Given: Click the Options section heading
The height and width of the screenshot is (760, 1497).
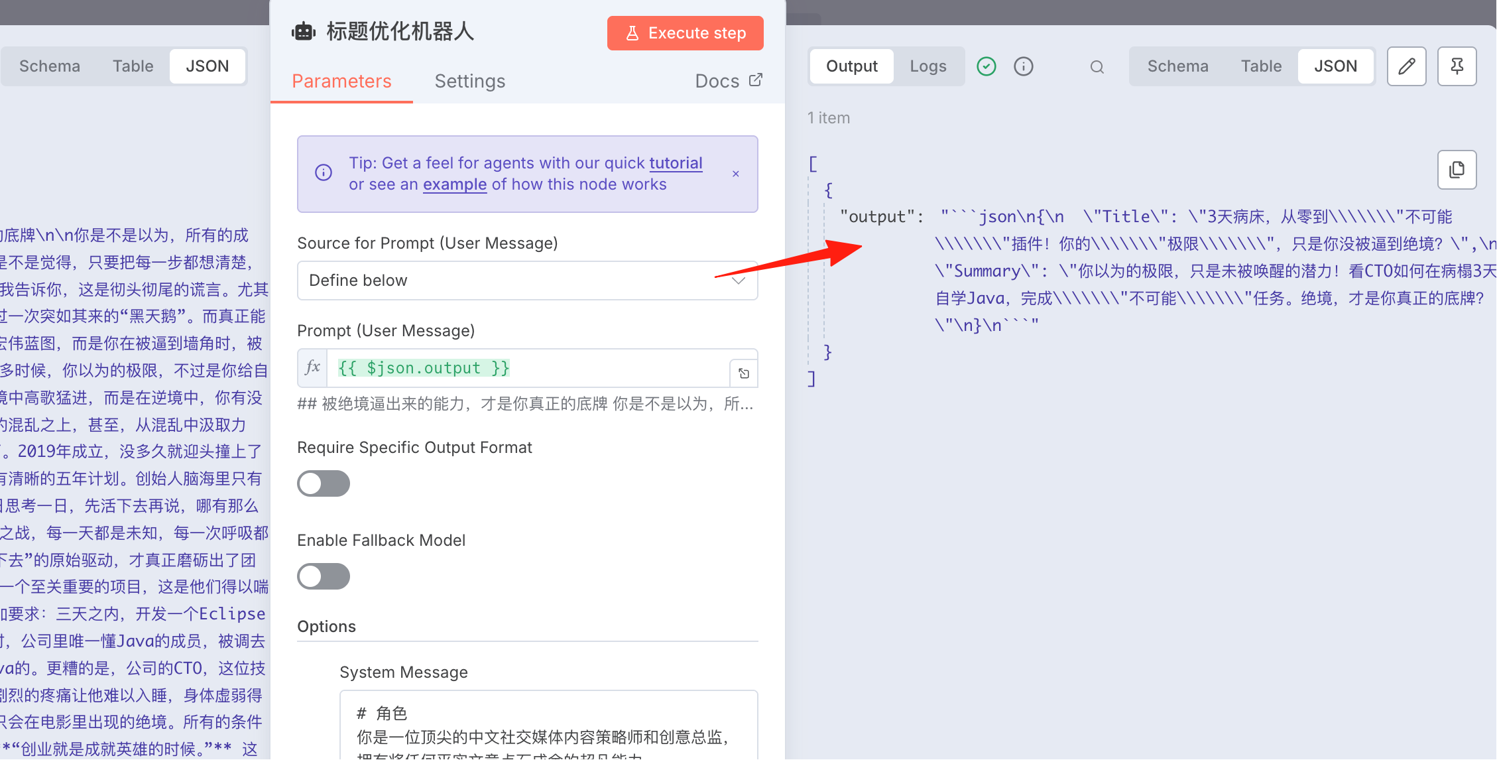Looking at the screenshot, I should 327,627.
